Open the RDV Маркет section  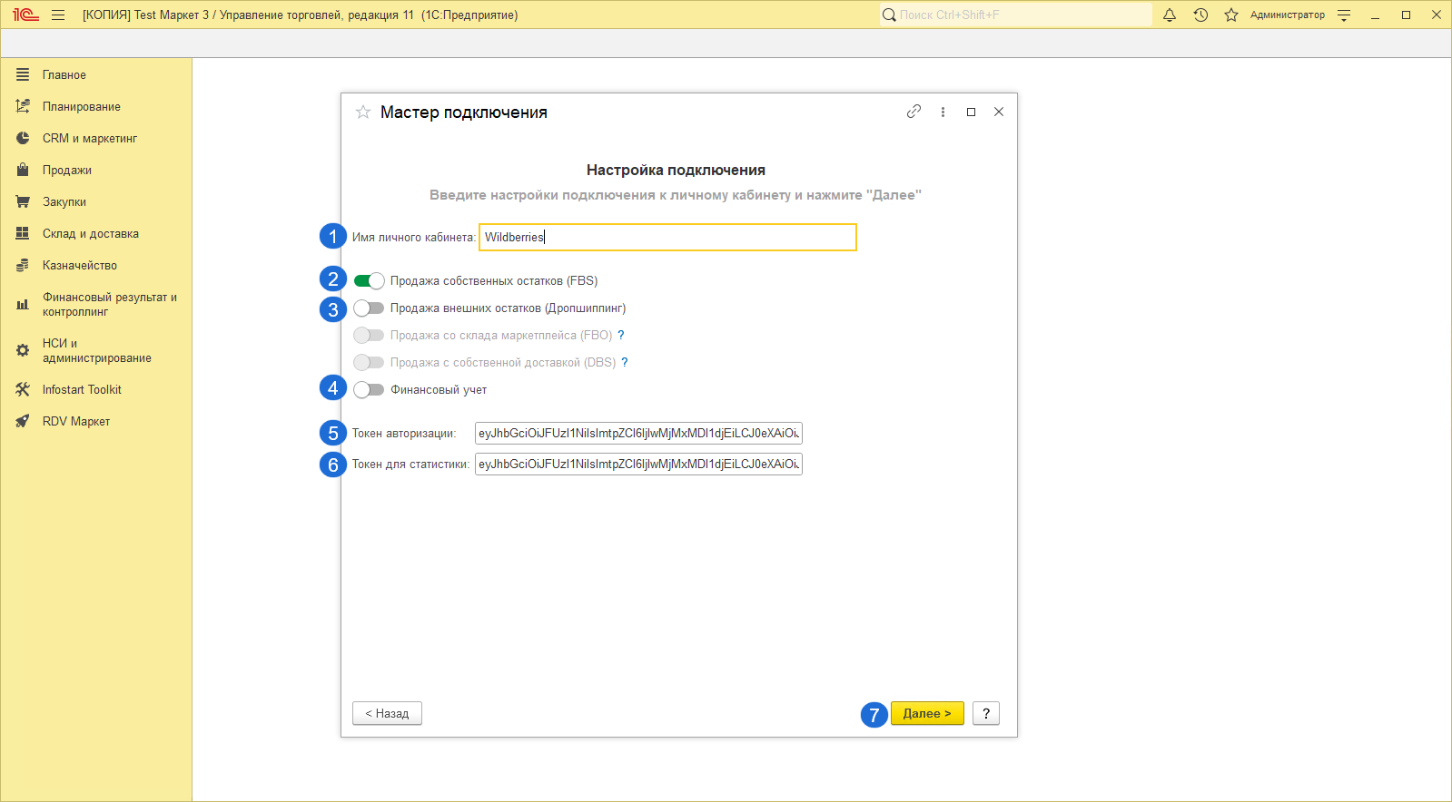[75, 421]
